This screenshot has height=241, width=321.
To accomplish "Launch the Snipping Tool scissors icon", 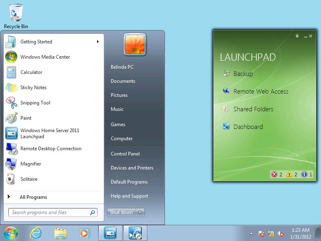I will (x=12, y=103).
